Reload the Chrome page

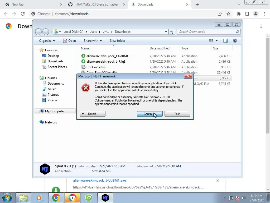coord(23,14)
